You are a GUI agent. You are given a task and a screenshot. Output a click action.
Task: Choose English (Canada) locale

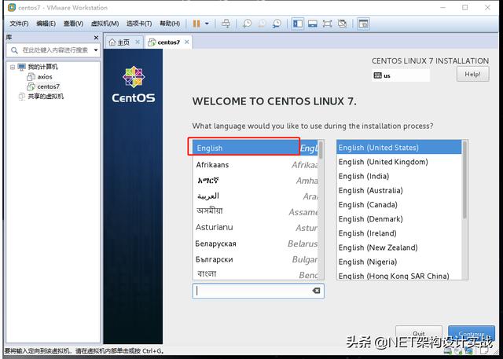pyautogui.click(x=399, y=205)
